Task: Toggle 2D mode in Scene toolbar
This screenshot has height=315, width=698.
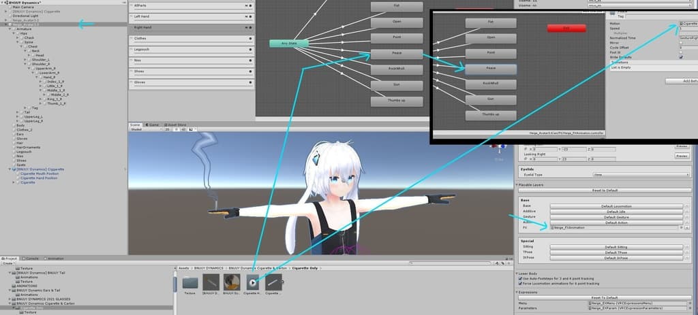Action: tap(168, 130)
